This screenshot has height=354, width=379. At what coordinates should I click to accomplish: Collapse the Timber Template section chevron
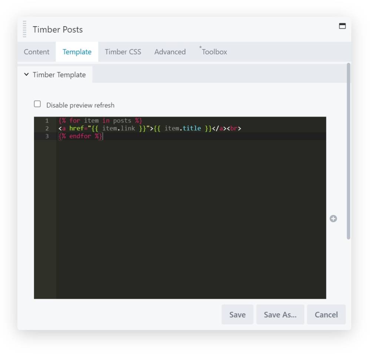(x=26, y=74)
